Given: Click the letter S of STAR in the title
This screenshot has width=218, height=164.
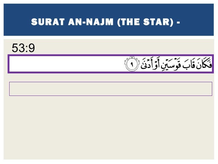Looking at the screenshot, I should 146,22.
